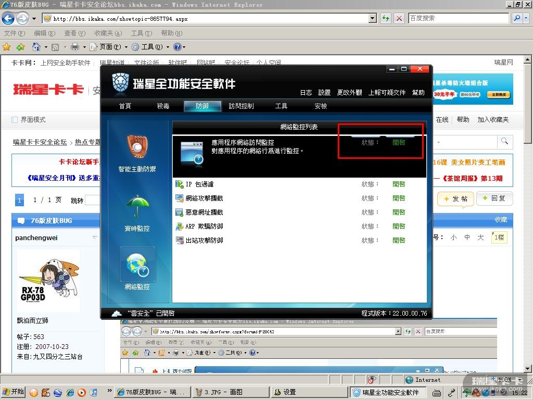Open the 實時監控 umbrella icon

pyautogui.click(x=137, y=206)
